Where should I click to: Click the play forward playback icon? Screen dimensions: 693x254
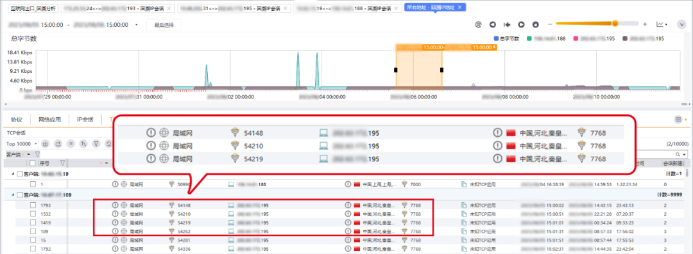click(522, 25)
